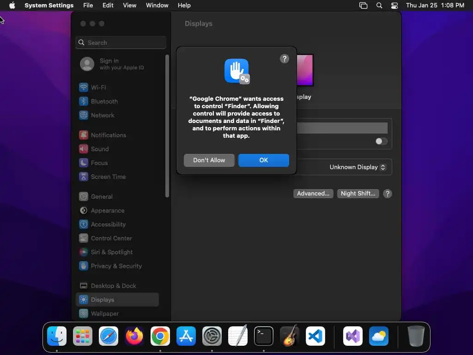Open the System Settings menu

(x=49, y=6)
